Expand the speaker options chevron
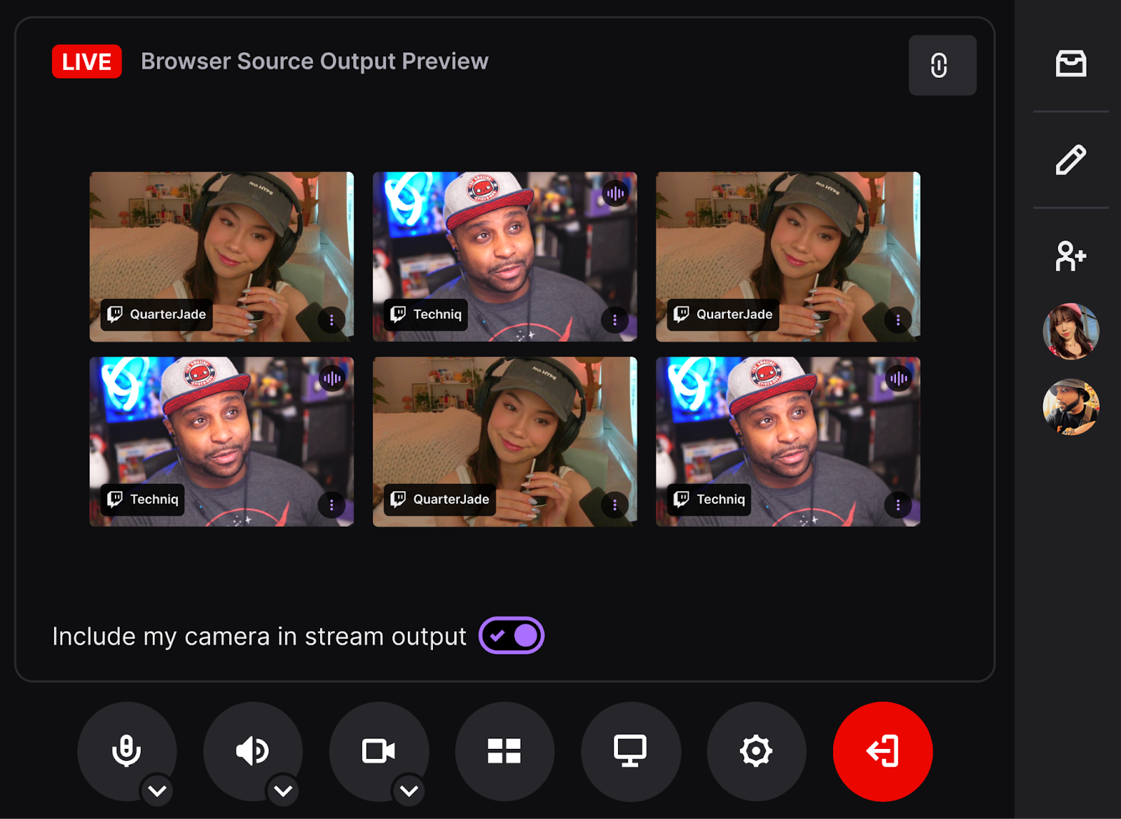The width and height of the screenshot is (1121, 819). point(283,791)
